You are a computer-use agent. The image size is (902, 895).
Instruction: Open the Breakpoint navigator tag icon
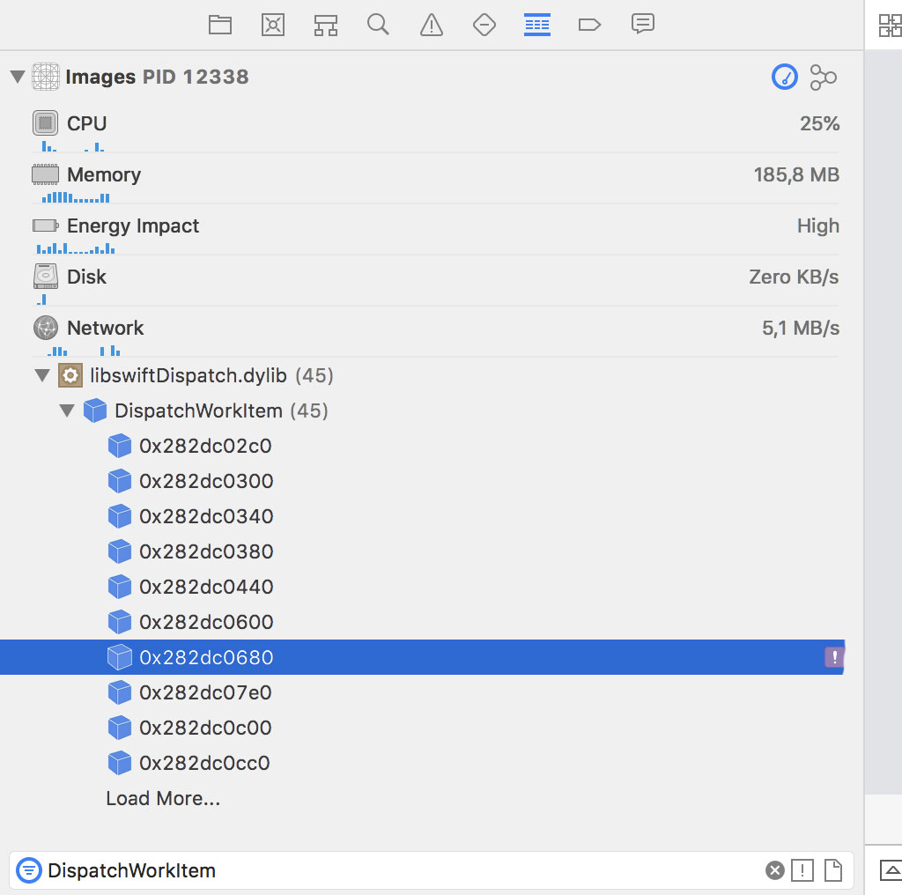click(x=589, y=25)
